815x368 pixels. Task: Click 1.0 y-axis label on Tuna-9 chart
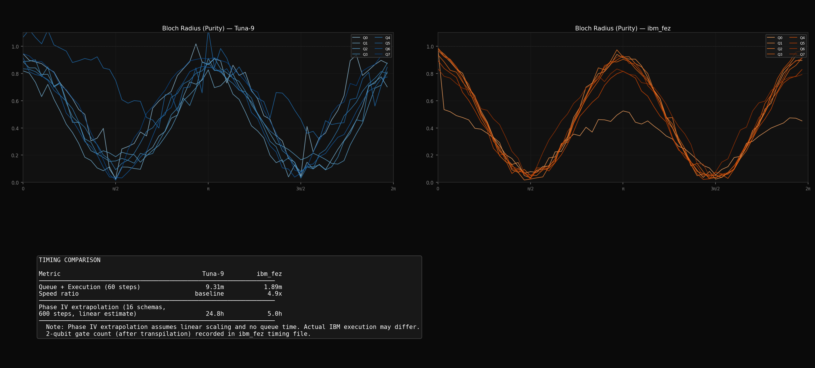coord(15,47)
